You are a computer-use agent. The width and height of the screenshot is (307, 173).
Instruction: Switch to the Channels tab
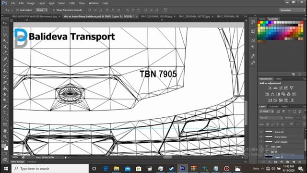click(x=273, y=107)
